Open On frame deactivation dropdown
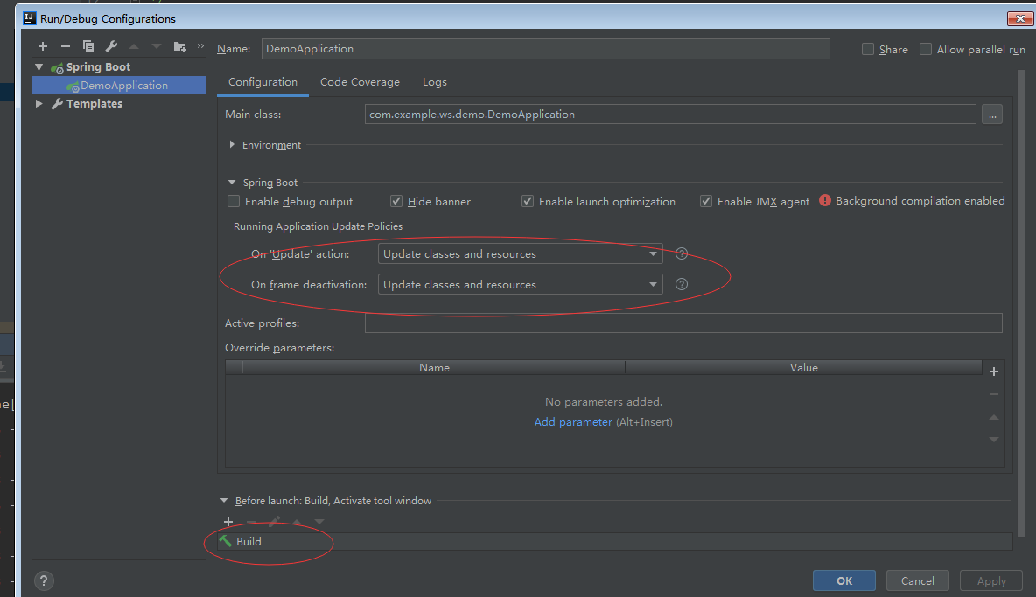The image size is (1036, 597). tap(520, 284)
